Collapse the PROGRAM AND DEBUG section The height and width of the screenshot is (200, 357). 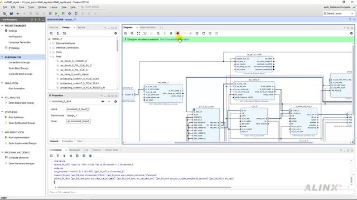(x=2, y=152)
